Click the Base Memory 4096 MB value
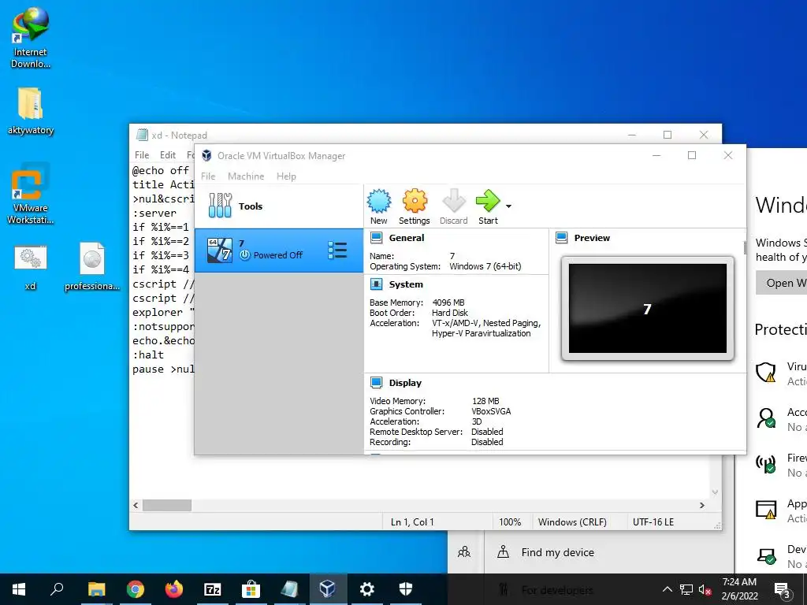Viewport: 807px width, 605px height. coord(448,302)
